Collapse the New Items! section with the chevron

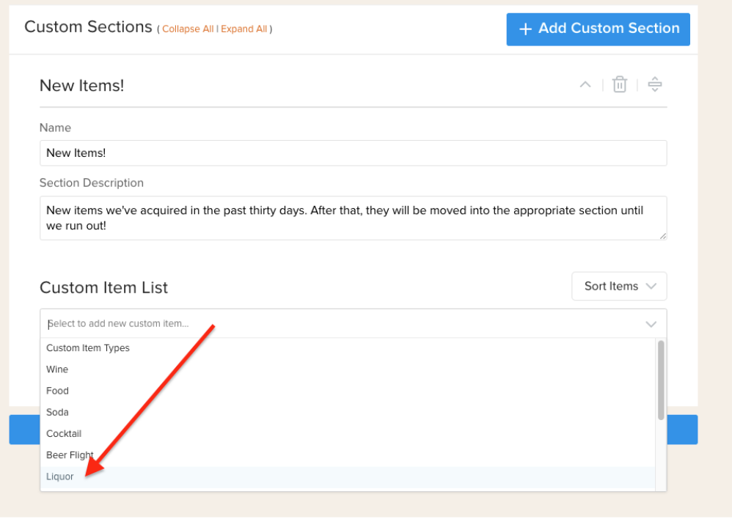pyautogui.click(x=585, y=84)
